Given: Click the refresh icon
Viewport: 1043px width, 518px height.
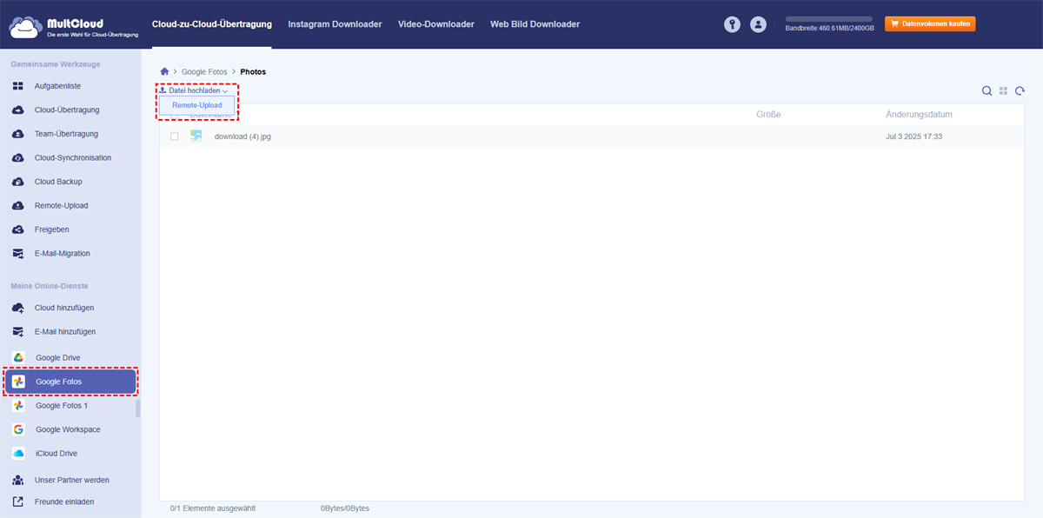Looking at the screenshot, I should [1020, 90].
